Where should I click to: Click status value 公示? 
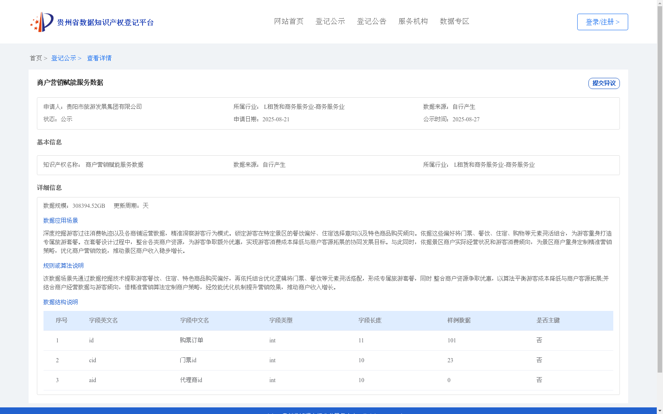[x=67, y=119]
